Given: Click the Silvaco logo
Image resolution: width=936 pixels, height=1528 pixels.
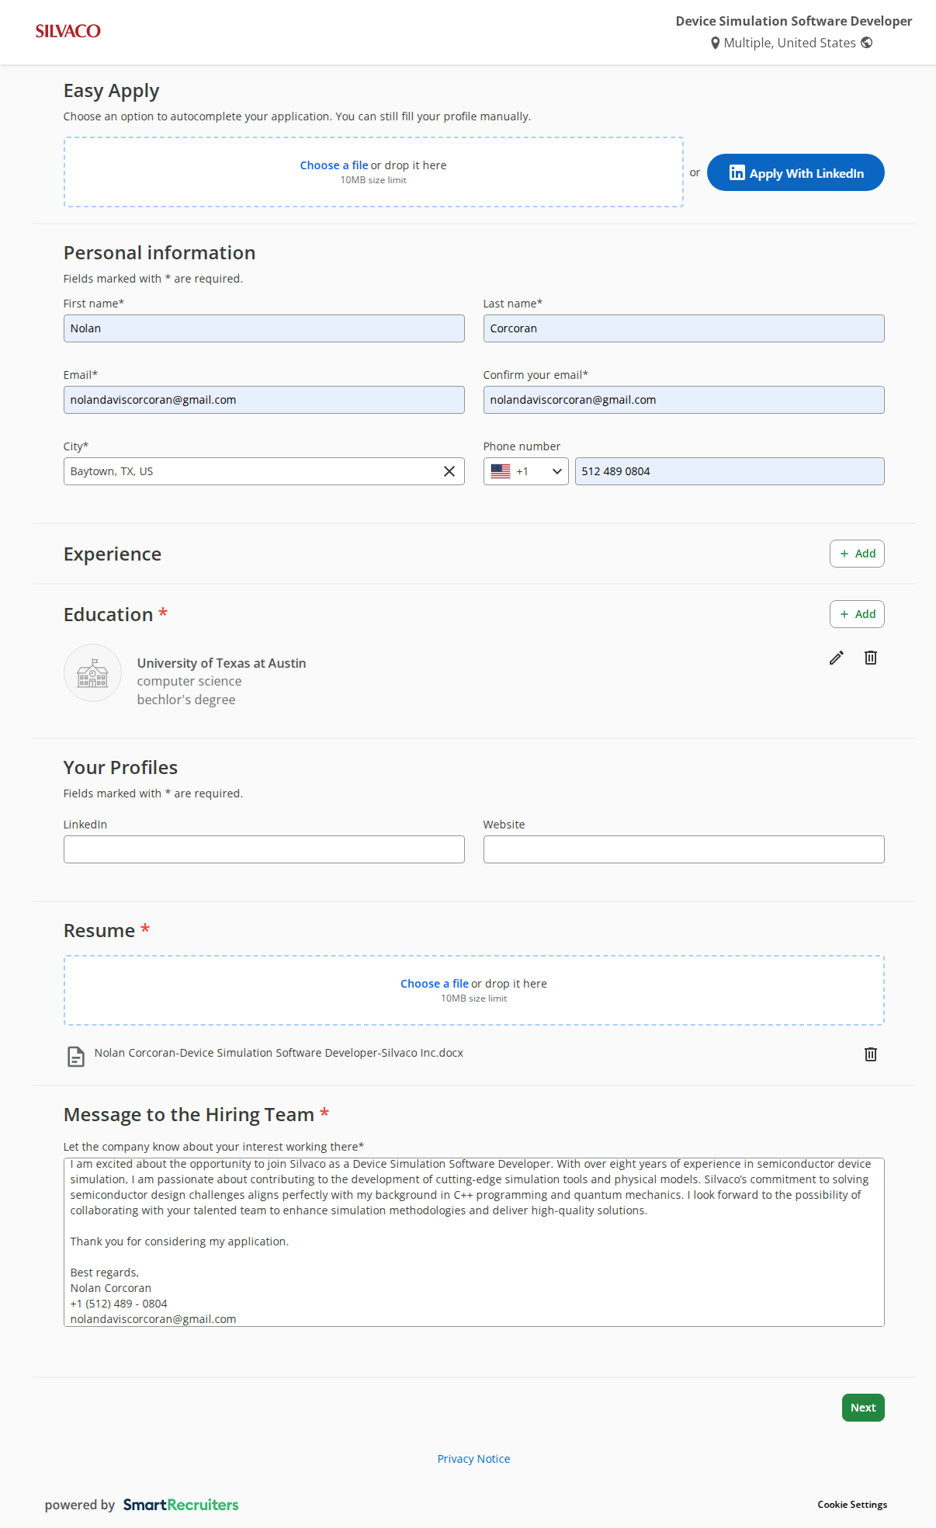Looking at the screenshot, I should 68,31.
